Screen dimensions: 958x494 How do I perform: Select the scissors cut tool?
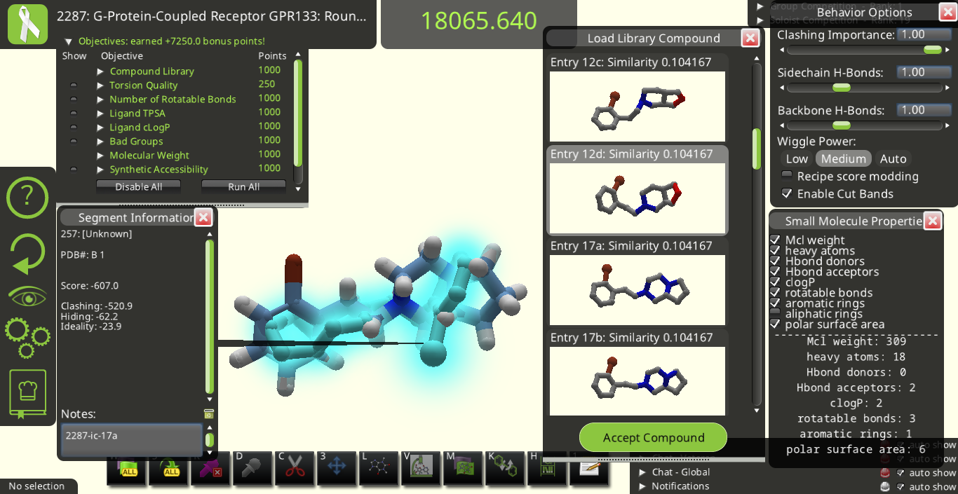295,467
